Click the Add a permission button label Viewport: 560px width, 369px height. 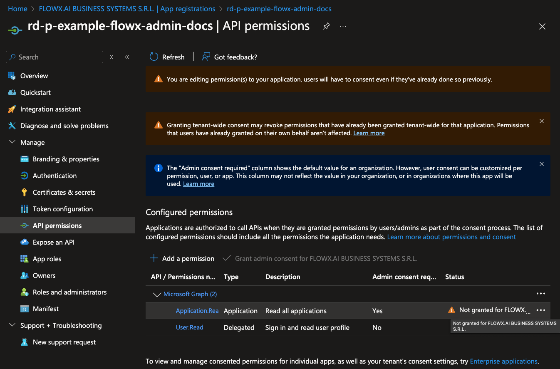pos(188,258)
